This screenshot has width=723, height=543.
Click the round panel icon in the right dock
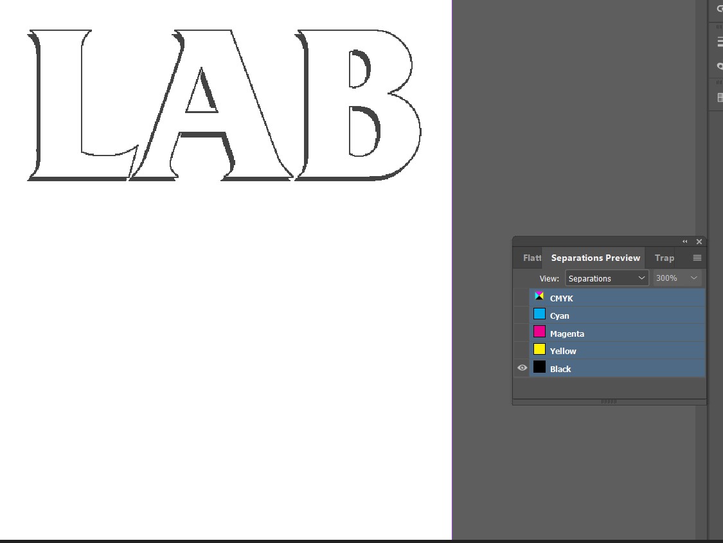(719, 66)
